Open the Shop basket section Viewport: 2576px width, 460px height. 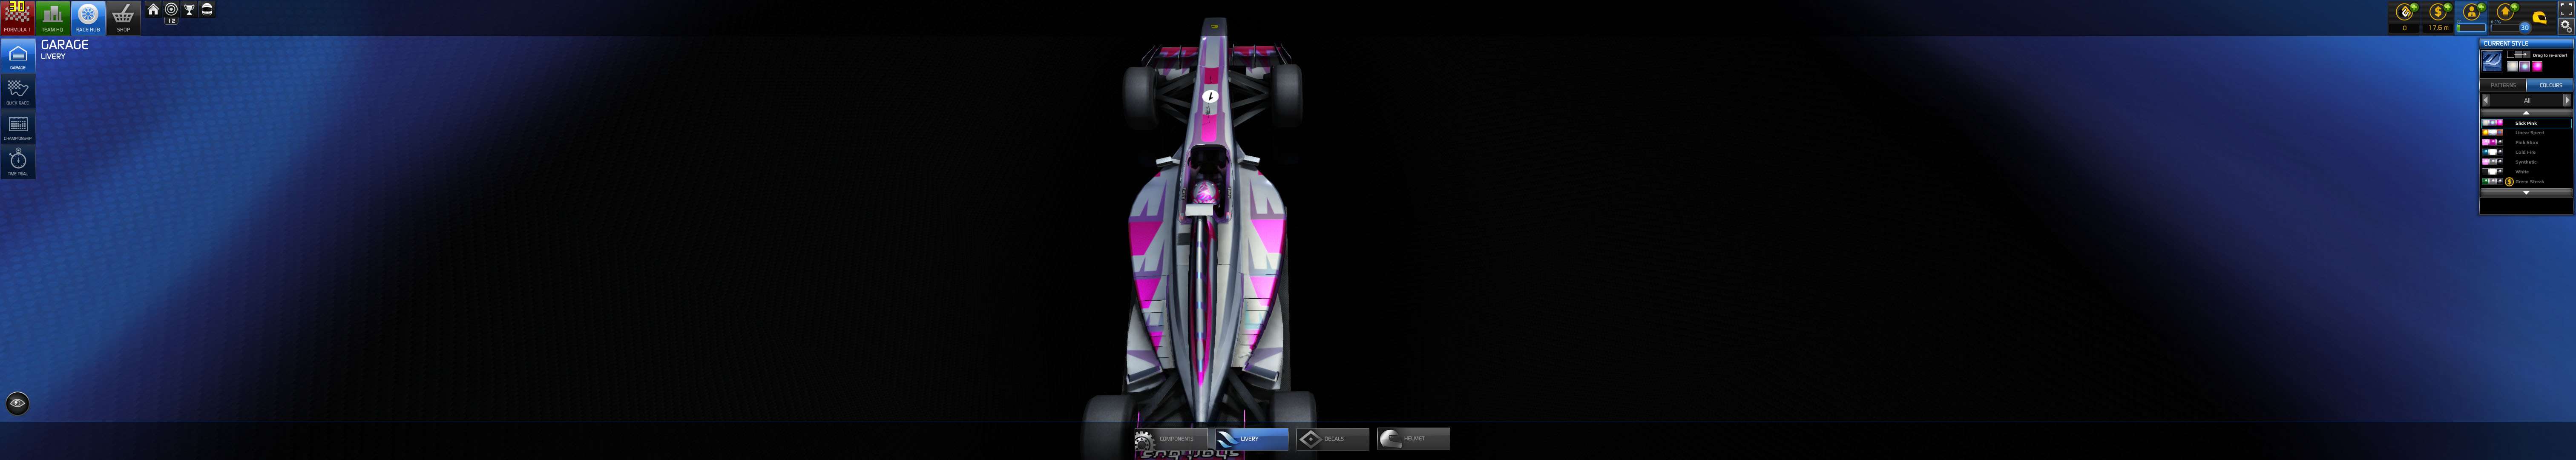(x=123, y=17)
